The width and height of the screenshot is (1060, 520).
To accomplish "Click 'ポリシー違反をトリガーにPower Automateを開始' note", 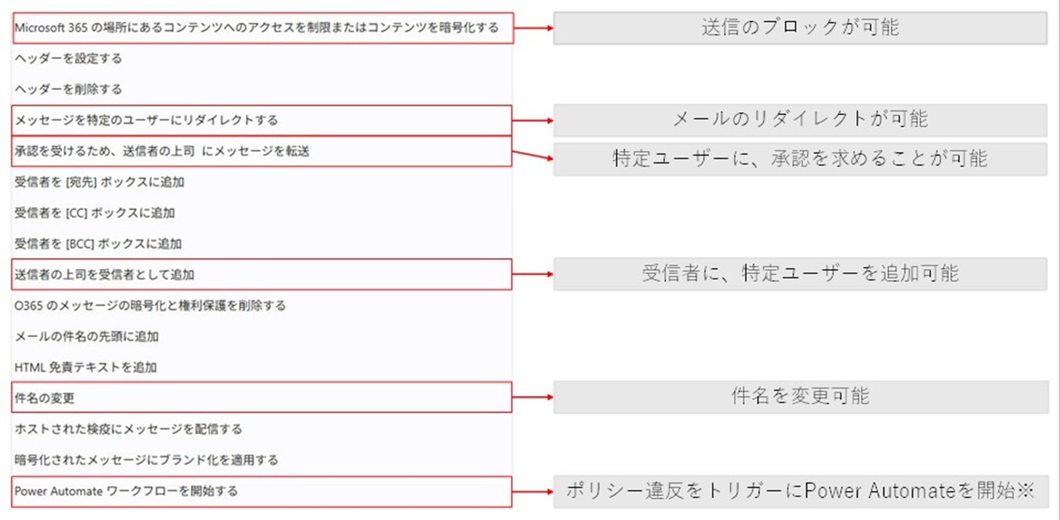I will pyautogui.click(x=800, y=491).
